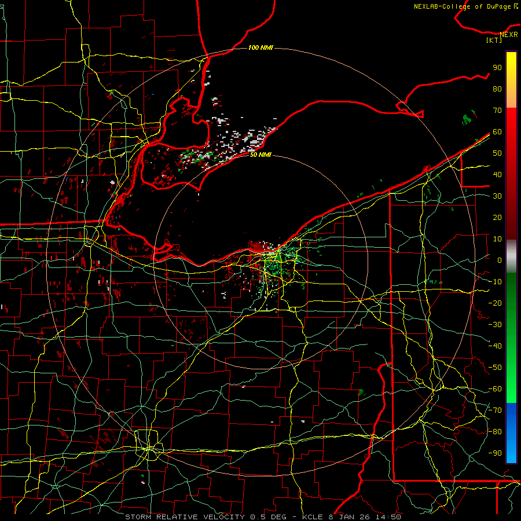Screen dimensions: 521x521
Task: Click the -10 value on the color scale
Action: (495, 282)
